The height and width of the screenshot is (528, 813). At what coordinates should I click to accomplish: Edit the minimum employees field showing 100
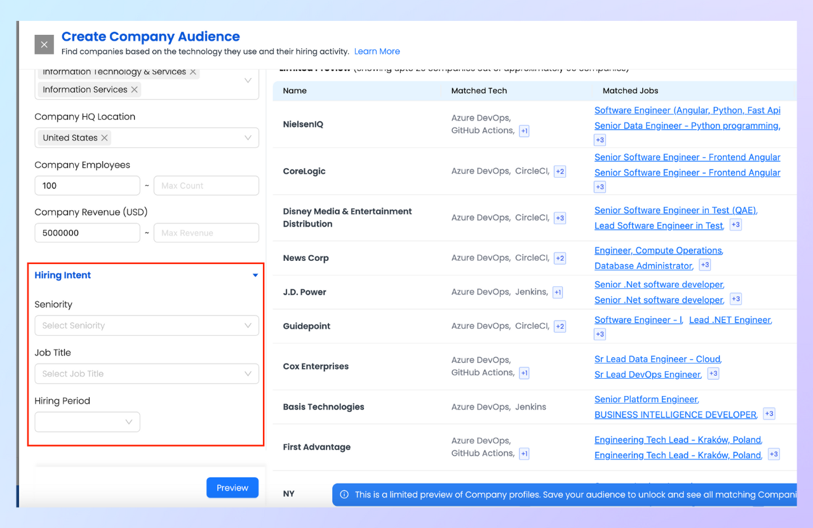coord(87,186)
